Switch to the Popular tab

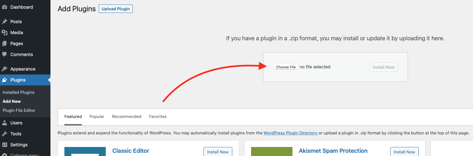(97, 117)
